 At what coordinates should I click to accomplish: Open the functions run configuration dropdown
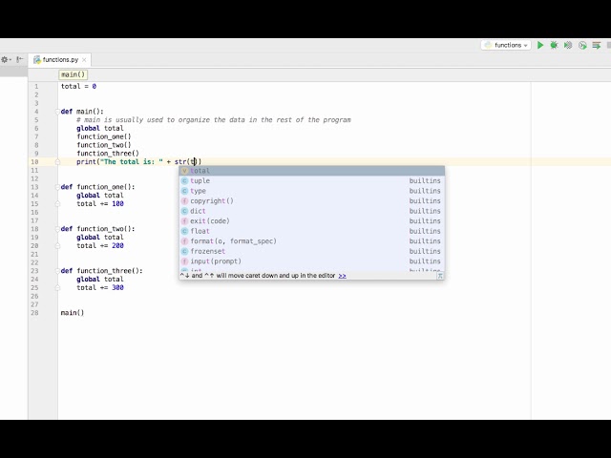(x=506, y=45)
